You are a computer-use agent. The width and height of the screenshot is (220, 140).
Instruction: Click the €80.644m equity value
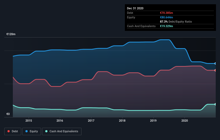166,17
